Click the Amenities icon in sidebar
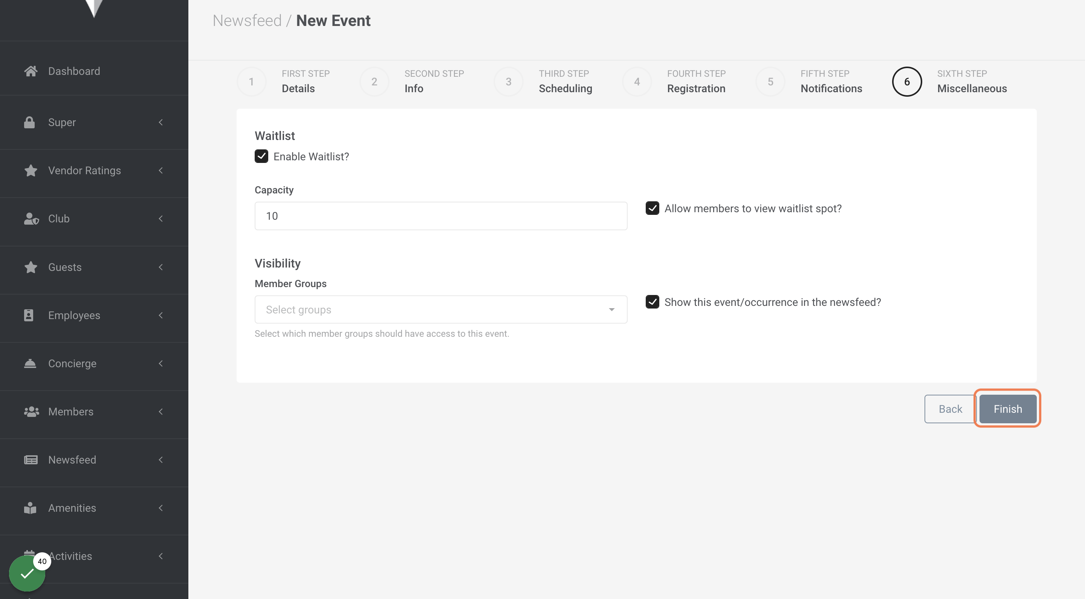This screenshot has height=599, width=1085. [30, 508]
